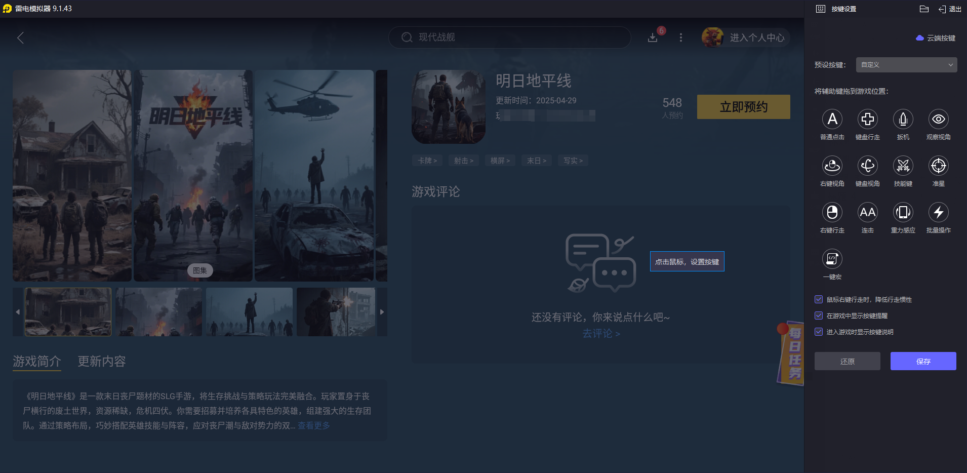Click the 按键设置 keyboard icon
Image resolution: width=967 pixels, height=473 pixels.
click(x=821, y=9)
